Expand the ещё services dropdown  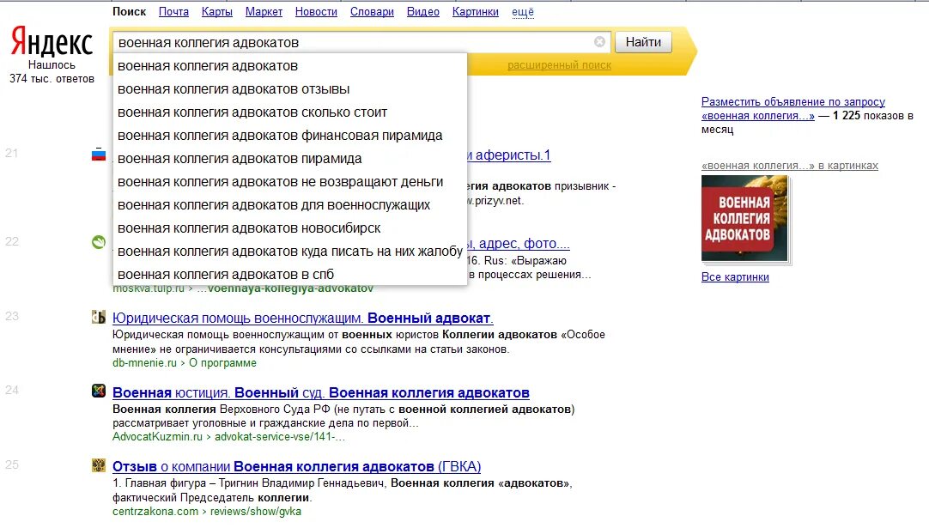[x=523, y=11]
